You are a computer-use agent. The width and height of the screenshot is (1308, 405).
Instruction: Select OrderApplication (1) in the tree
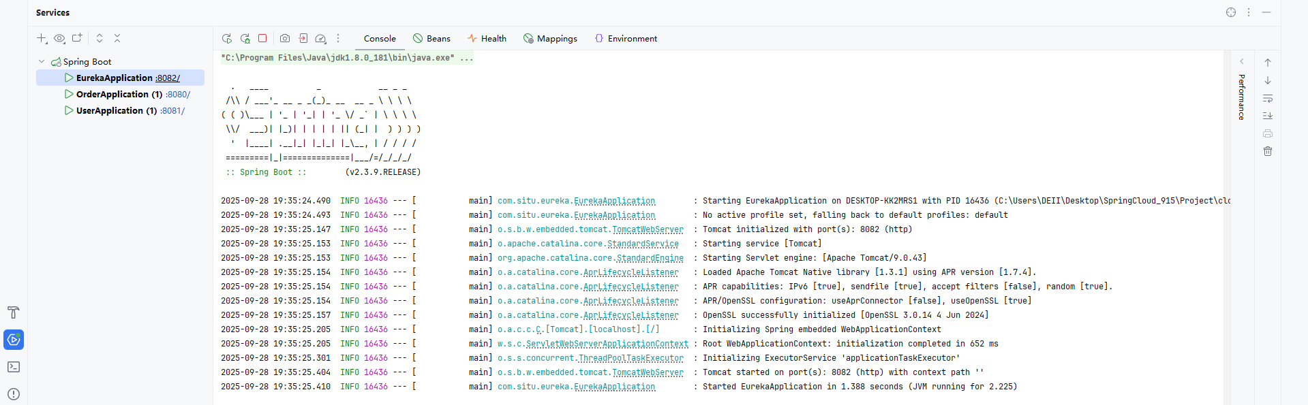click(119, 94)
